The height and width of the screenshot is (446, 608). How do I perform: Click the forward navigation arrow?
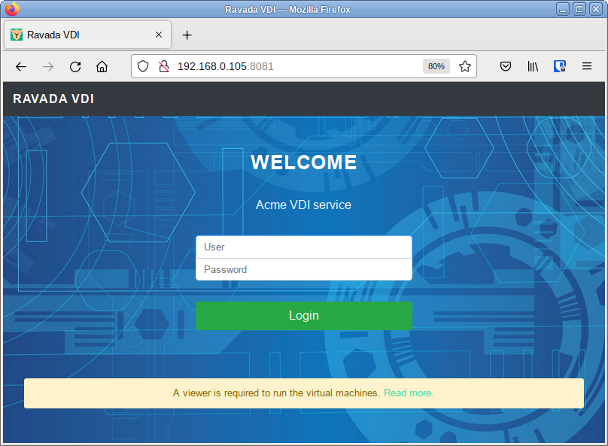tap(48, 67)
